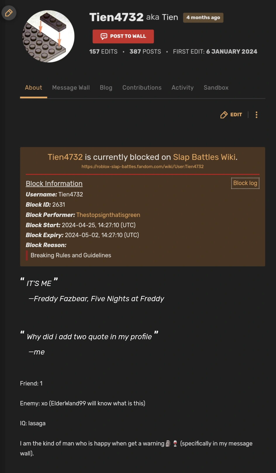Screen dimensions: 276x473
Task: Click the EDIT pencil icon above the profile
Action: click(x=224, y=115)
